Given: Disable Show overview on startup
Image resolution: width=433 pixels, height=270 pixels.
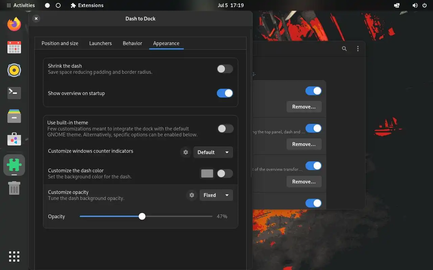Looking at the screenshot, I should (225, 93).
